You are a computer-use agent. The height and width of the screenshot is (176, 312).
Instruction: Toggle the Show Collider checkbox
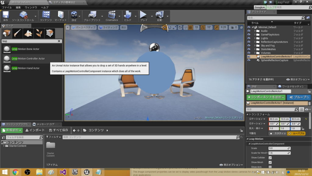tap(270, 158)
